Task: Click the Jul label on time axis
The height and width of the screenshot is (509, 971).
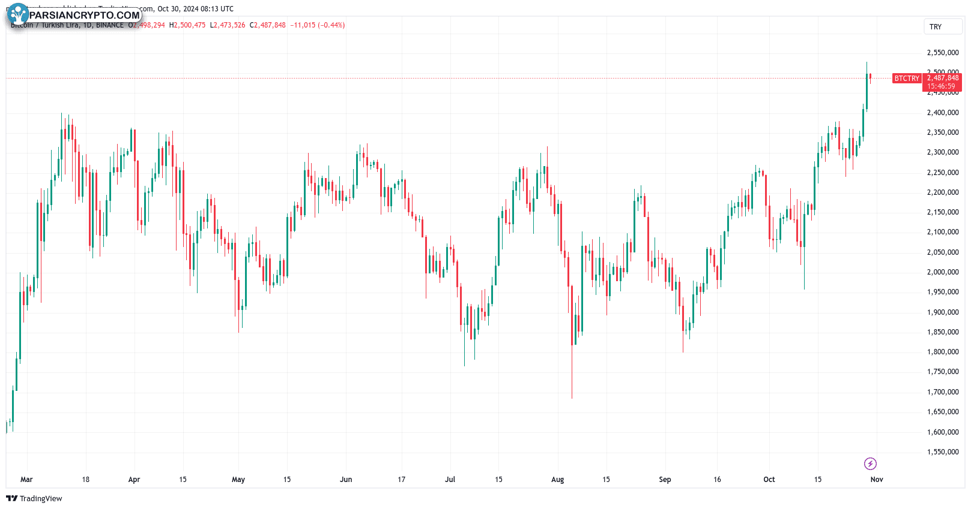Action: [450, 480]
